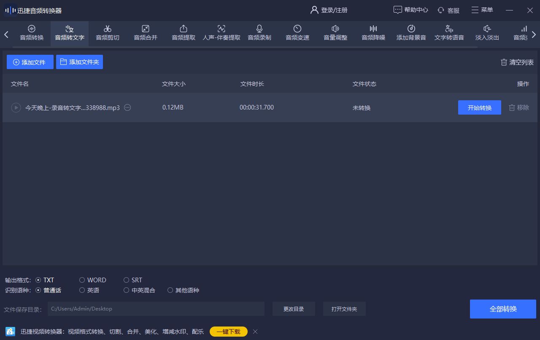Click the 添加文件 button

[30, 62]
